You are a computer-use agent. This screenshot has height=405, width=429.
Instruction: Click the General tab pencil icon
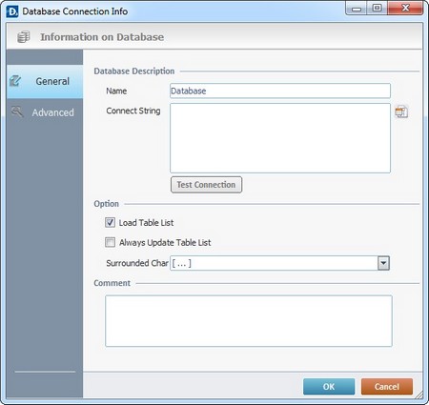pos(15,81)
